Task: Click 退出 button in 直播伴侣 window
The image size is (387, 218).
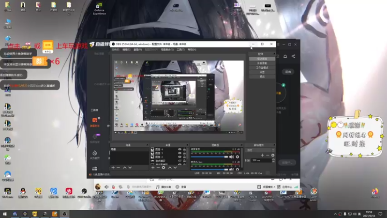Action: (x=288, y=72)
